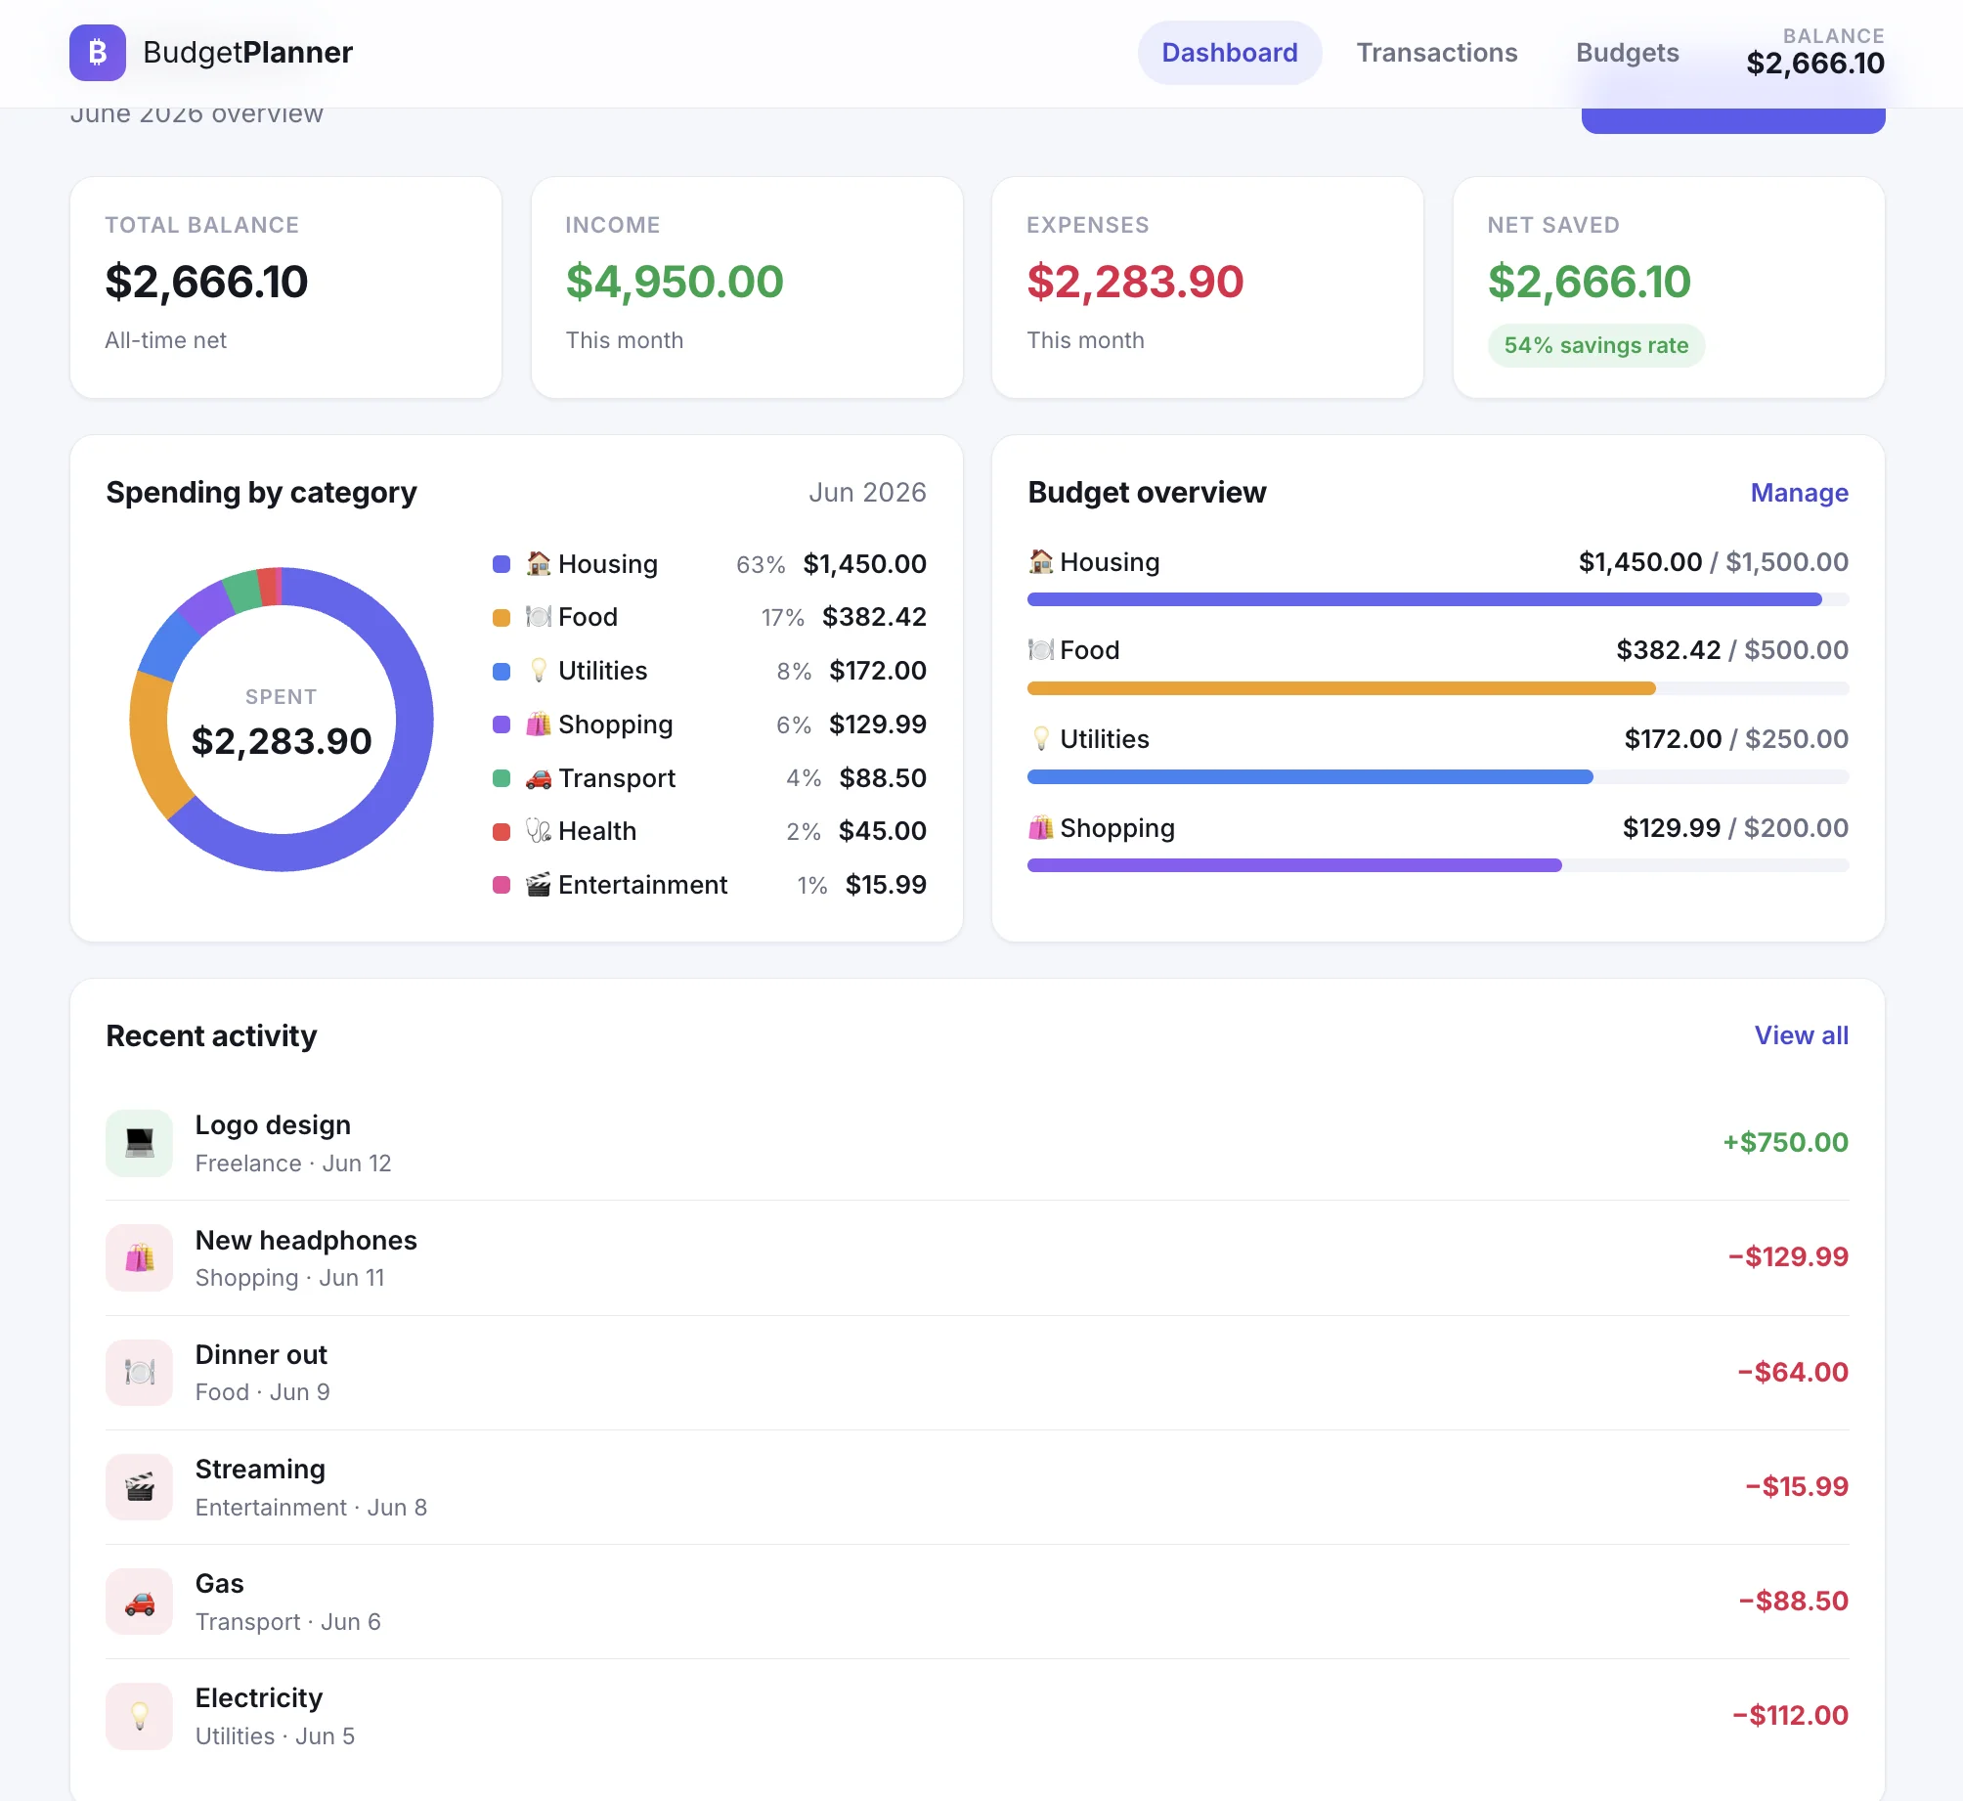This screenshot has width=1963, height=1801.
Task: Click the Housing purple legend swatch
Action: [x=502, y=564]
